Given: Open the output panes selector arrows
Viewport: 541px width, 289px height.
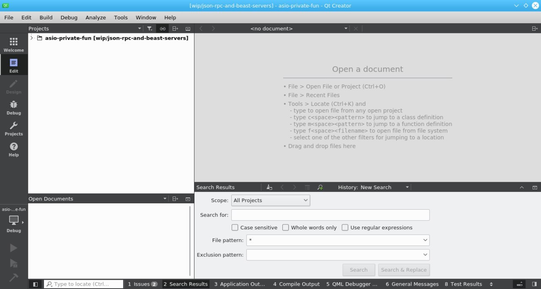Looking at the screenshot, I should point(491,284).
